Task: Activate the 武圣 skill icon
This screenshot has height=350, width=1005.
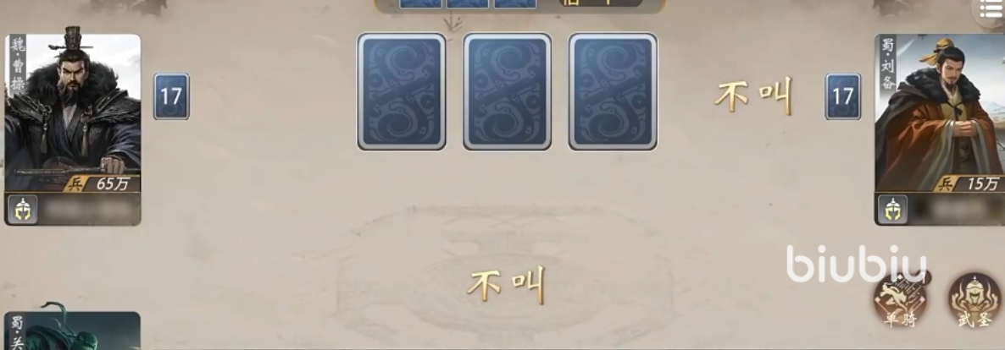Action: click(974, 299)
